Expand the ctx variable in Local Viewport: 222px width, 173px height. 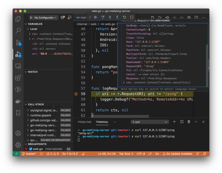[x=30, y=34]
